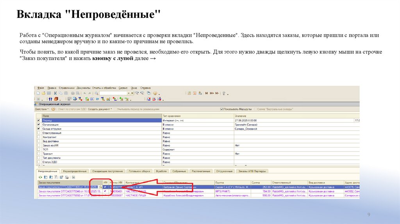Image resolution: width=400 pixels, height=224 pixels.
Task: Open the Документы menu
Action: tap(84, 88)
